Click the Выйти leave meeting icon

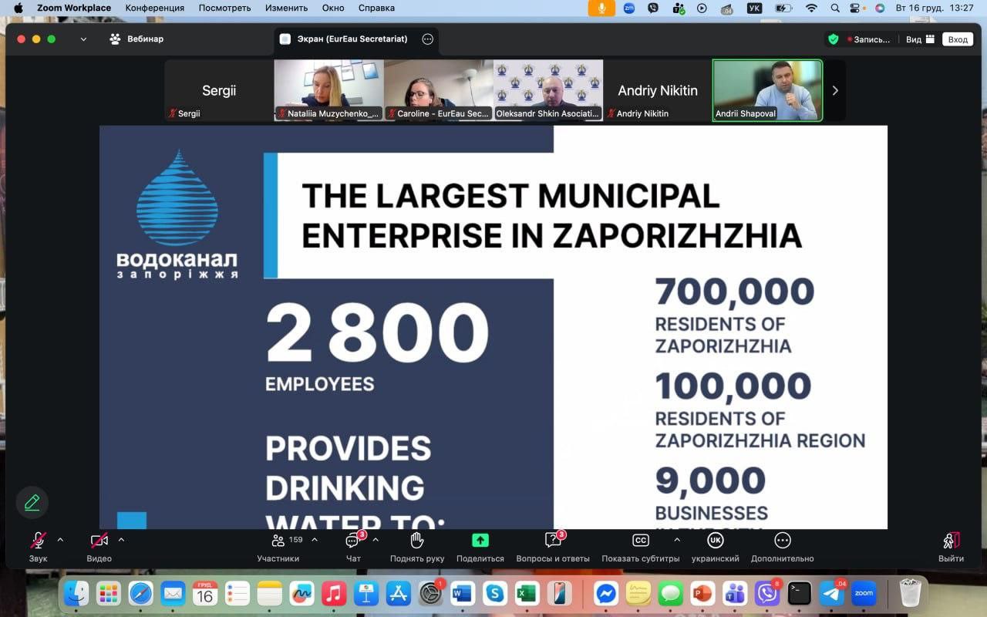(x=951, y=541)
